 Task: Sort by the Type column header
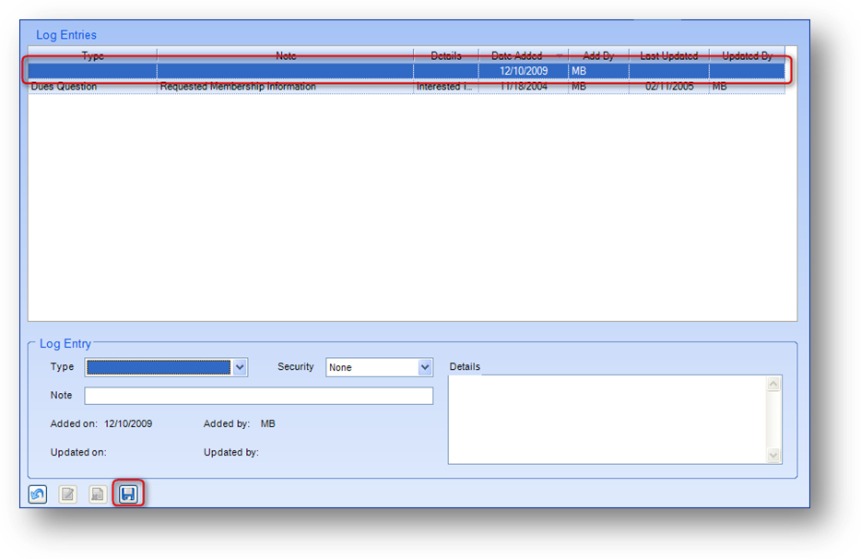(93, 55)
